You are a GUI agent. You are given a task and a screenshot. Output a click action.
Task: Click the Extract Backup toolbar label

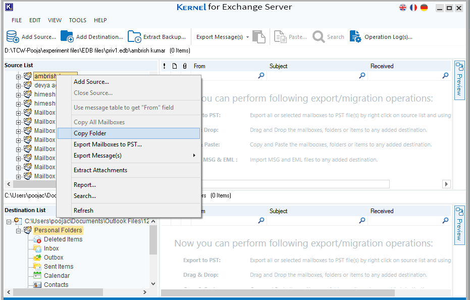165,37
